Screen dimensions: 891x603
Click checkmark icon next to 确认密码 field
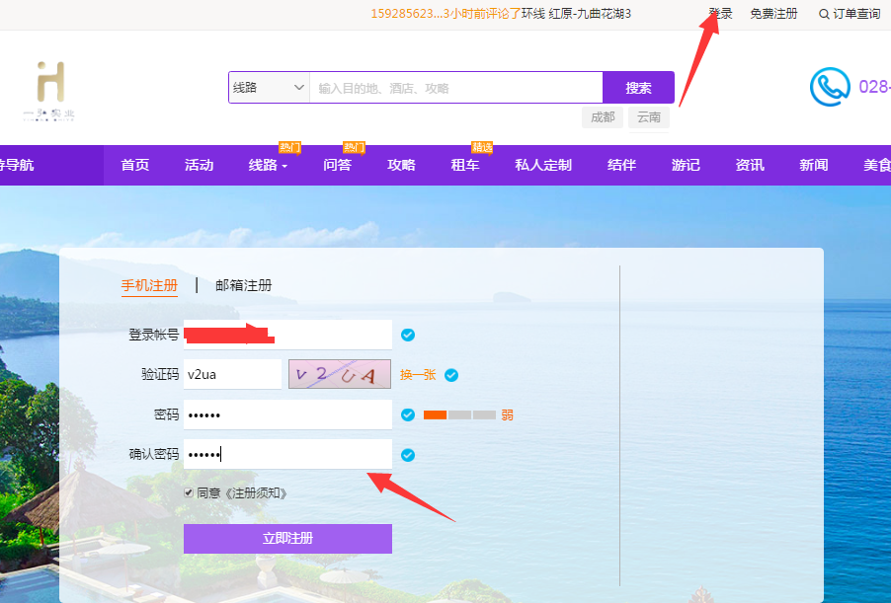pyautogui.click(x=408, y=455)
